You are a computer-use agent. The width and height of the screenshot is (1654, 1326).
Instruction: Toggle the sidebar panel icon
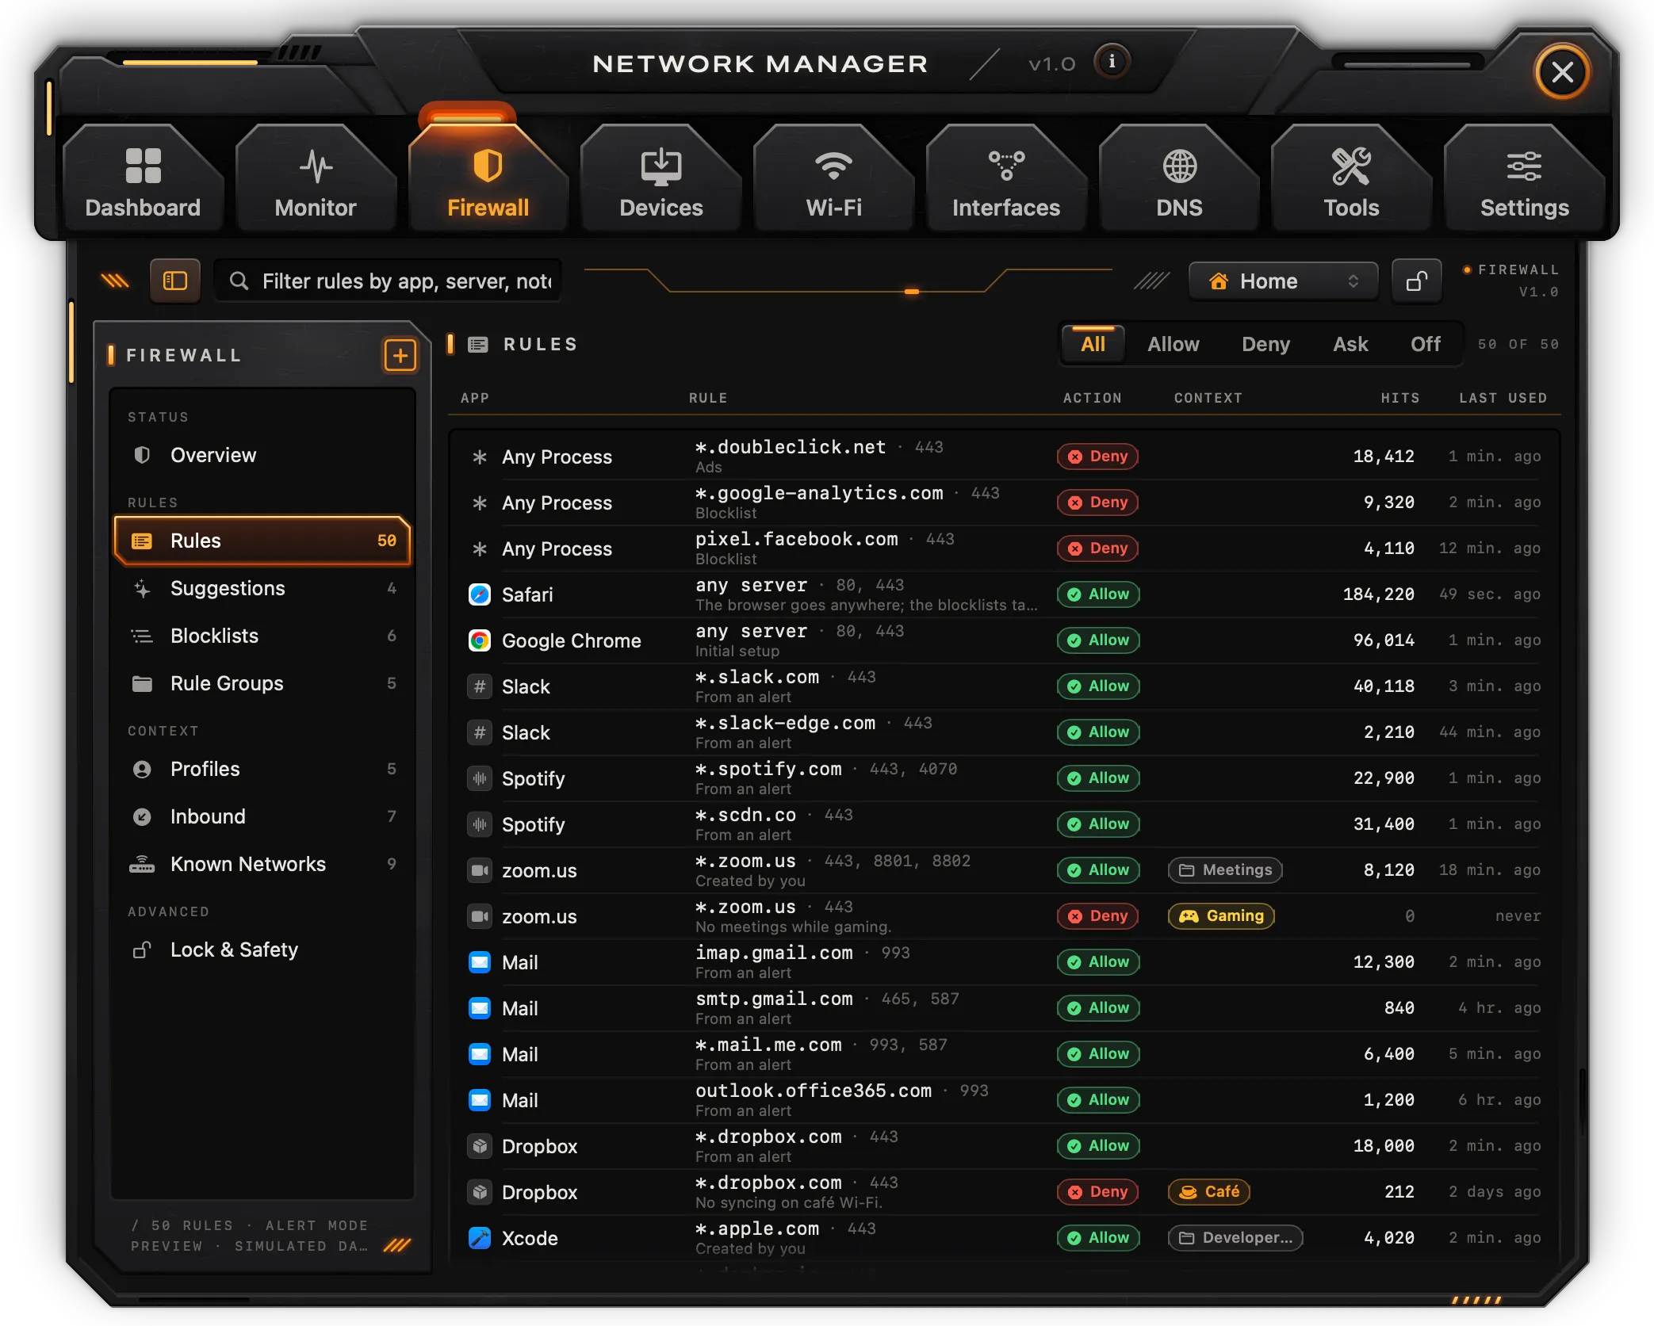pyautogui.click(x=174, y=281)
